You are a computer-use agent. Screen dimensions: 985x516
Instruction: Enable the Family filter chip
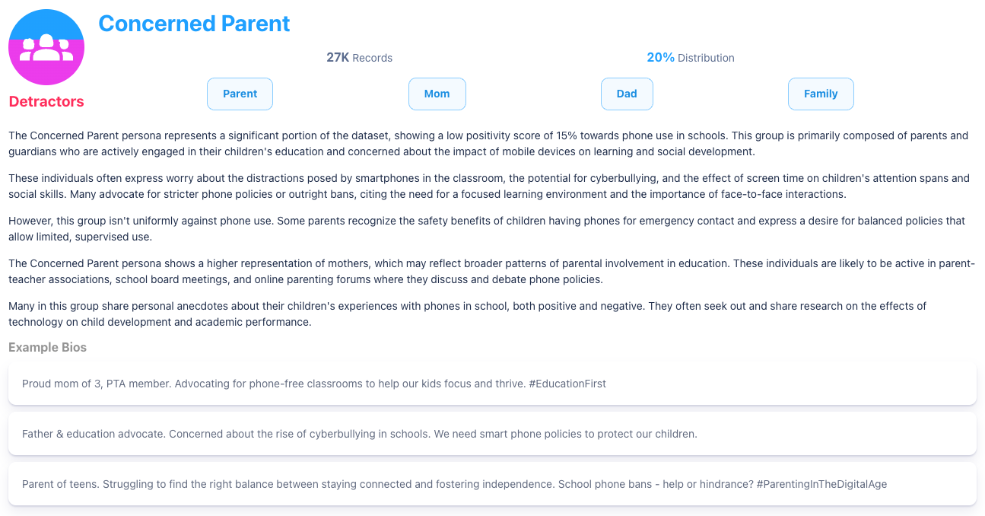[821, 94]
